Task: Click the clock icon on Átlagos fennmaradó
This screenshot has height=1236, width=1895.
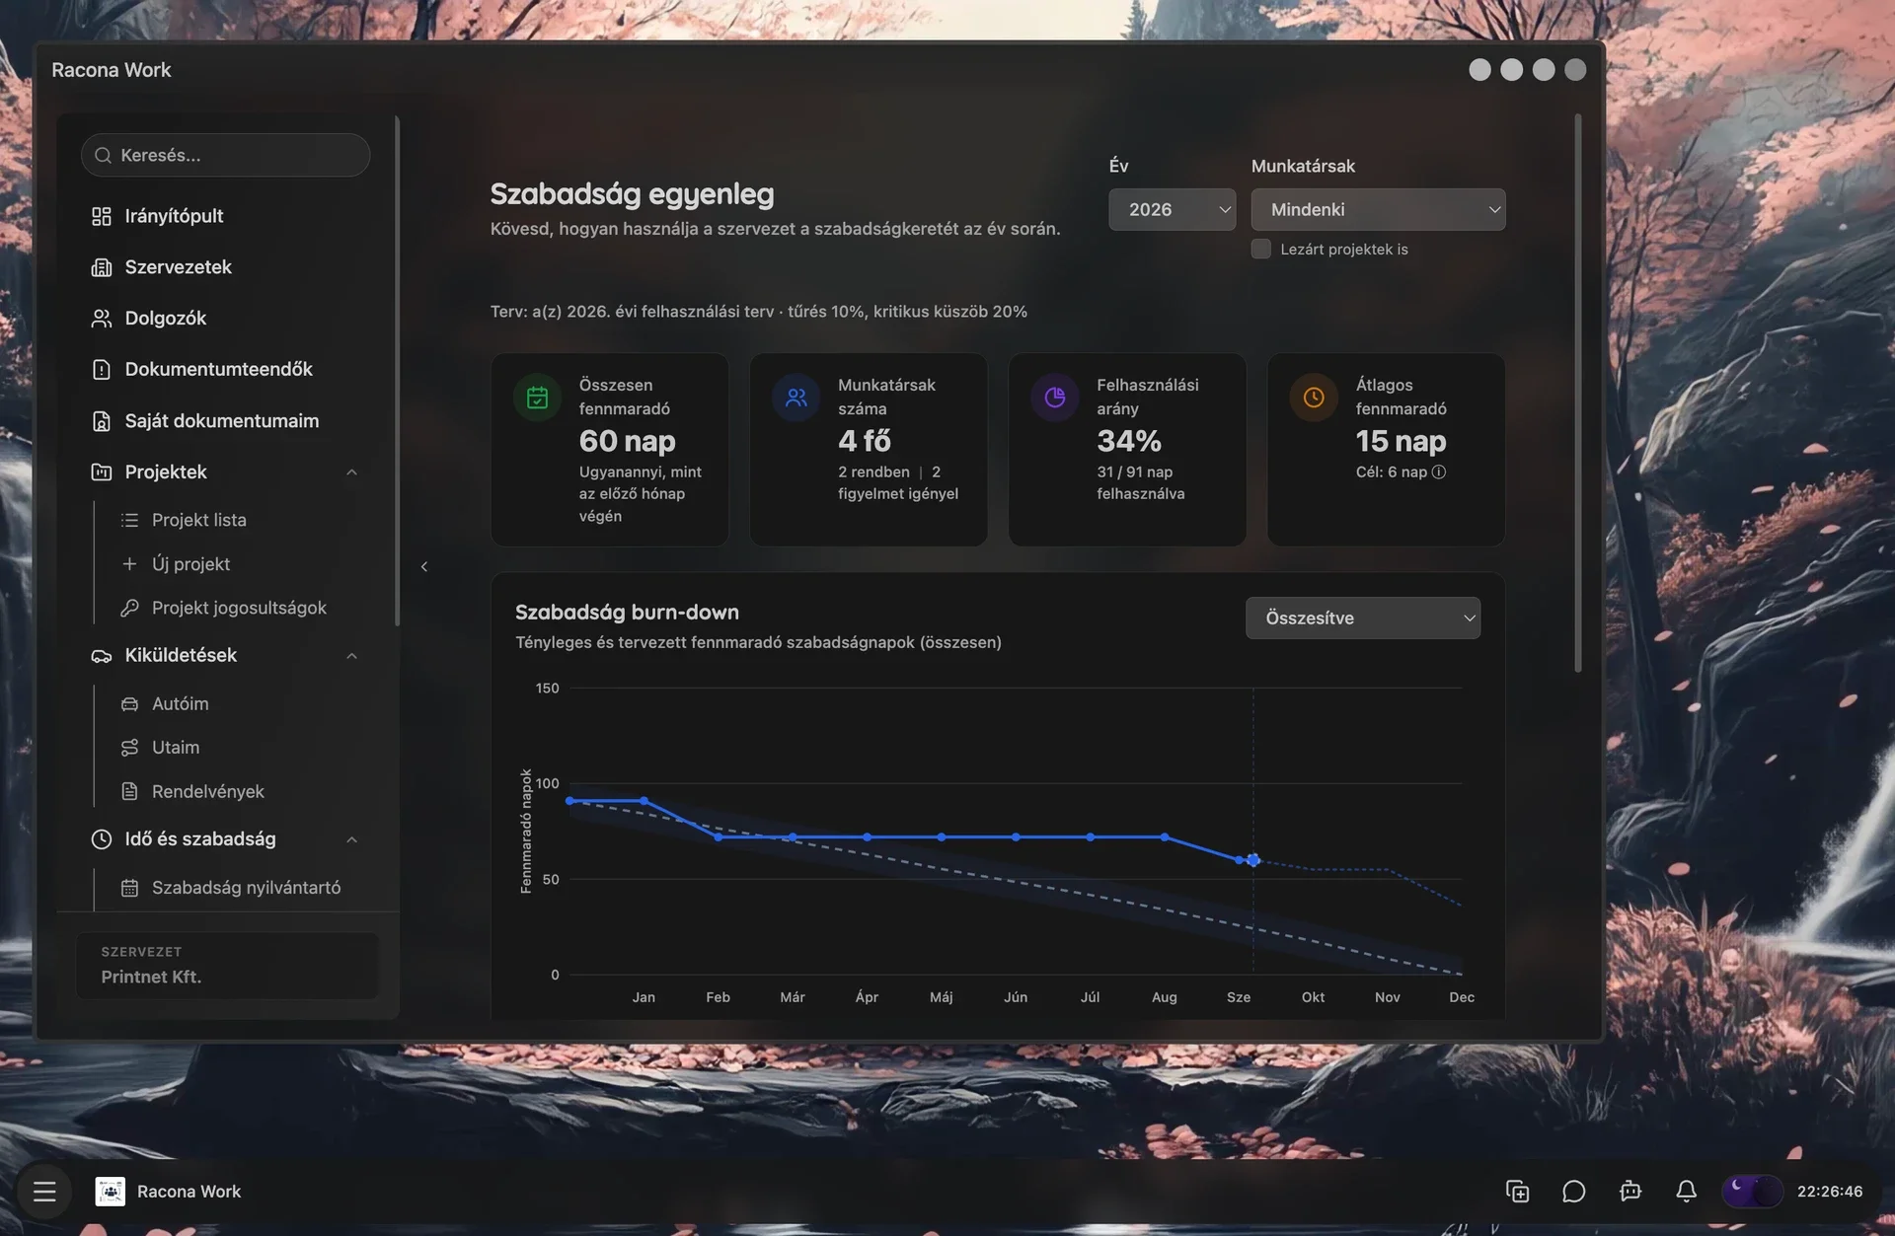Action: [x=1314, y=398]
